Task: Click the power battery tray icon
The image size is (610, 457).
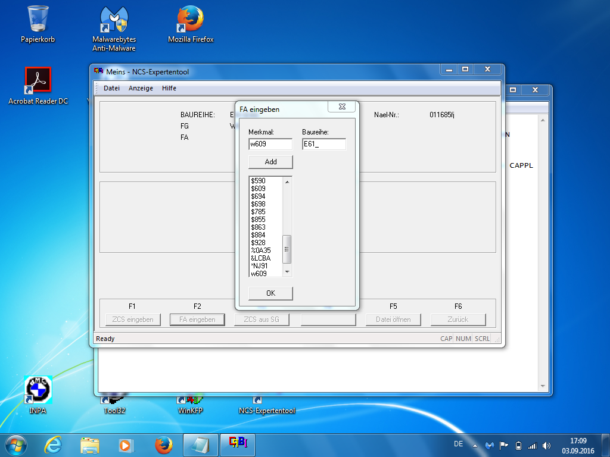Action: 518,446
